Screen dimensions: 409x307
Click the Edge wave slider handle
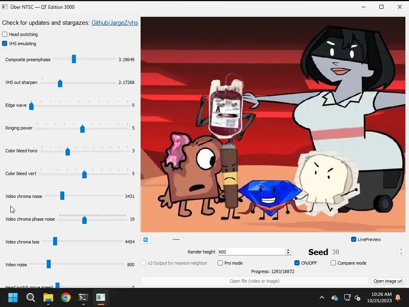[31, 106]
